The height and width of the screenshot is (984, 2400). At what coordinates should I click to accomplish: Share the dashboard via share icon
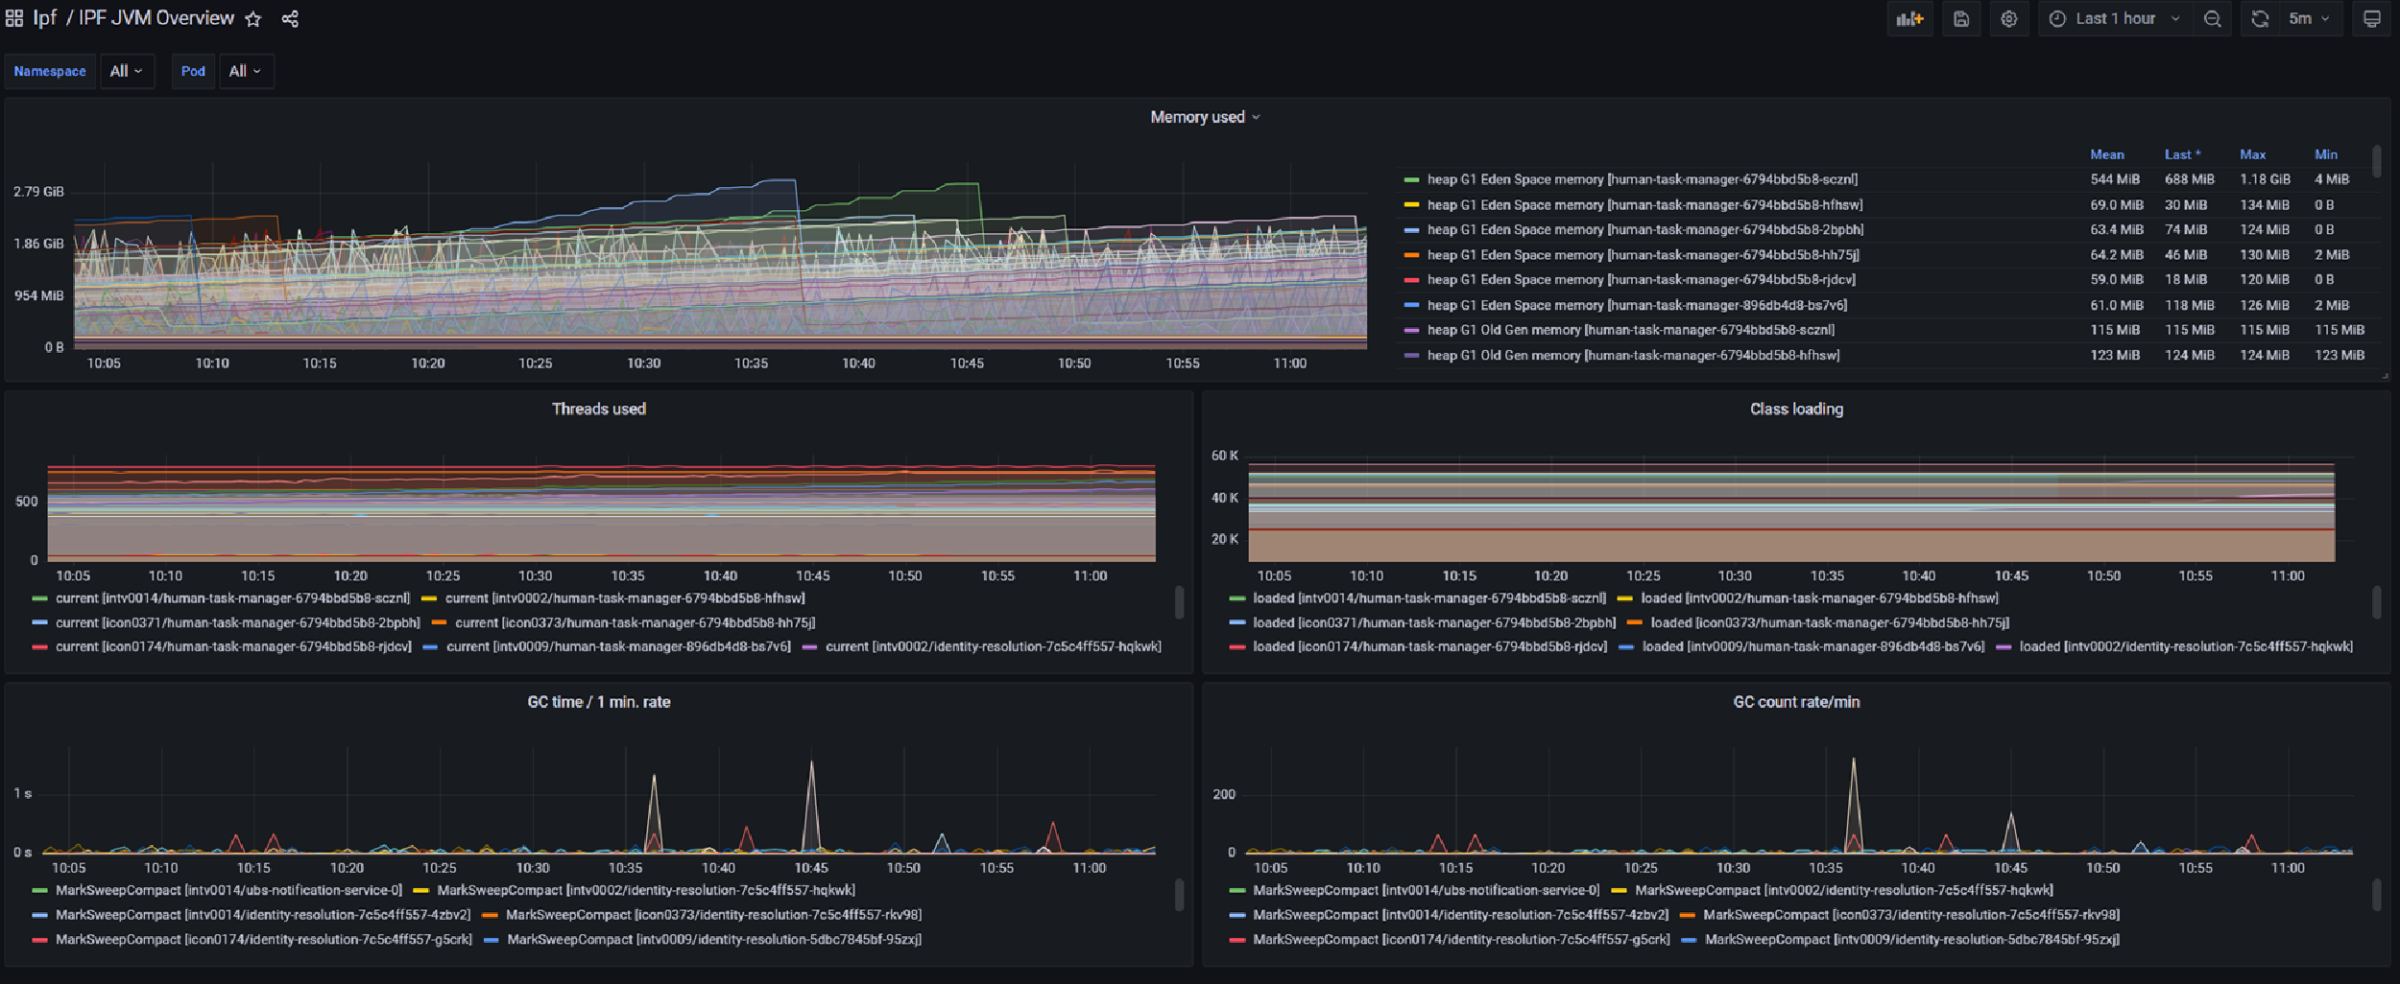click(290, 19)
